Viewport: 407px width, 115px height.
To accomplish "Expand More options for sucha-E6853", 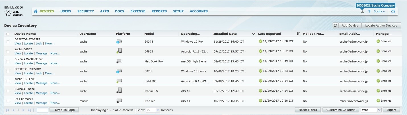I will pyautogui.click(x=55, y=53).
